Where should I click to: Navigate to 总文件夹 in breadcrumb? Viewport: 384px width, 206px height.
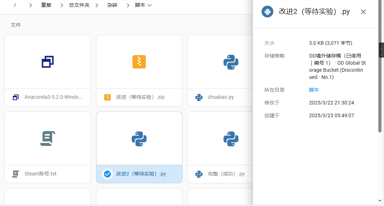tap(79, 5)
